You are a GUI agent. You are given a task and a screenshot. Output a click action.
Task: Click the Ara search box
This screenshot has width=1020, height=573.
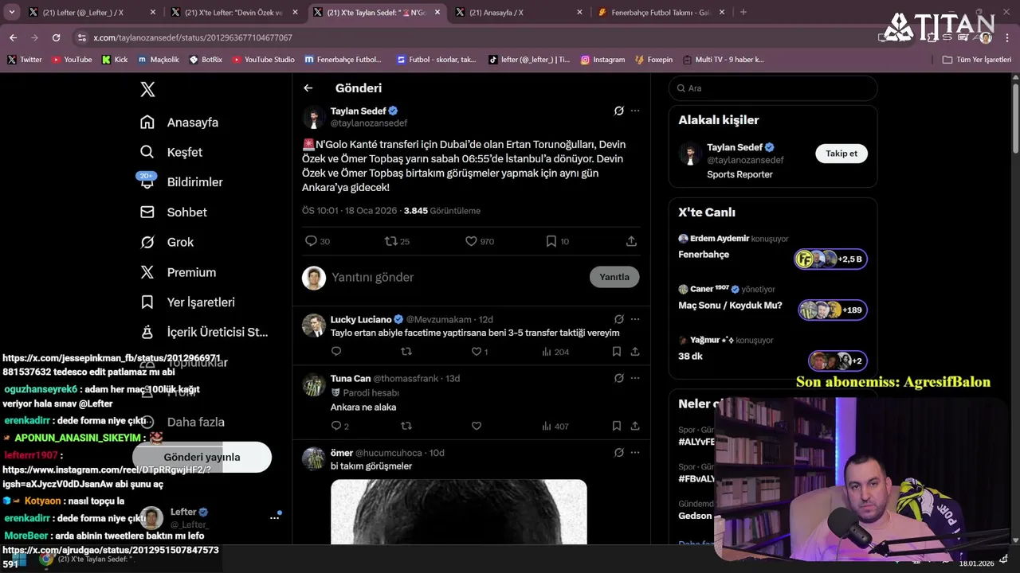click(773, 88)
